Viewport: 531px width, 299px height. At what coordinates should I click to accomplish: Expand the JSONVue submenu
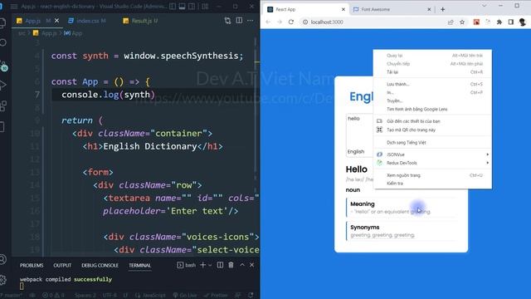pos(432,154)
